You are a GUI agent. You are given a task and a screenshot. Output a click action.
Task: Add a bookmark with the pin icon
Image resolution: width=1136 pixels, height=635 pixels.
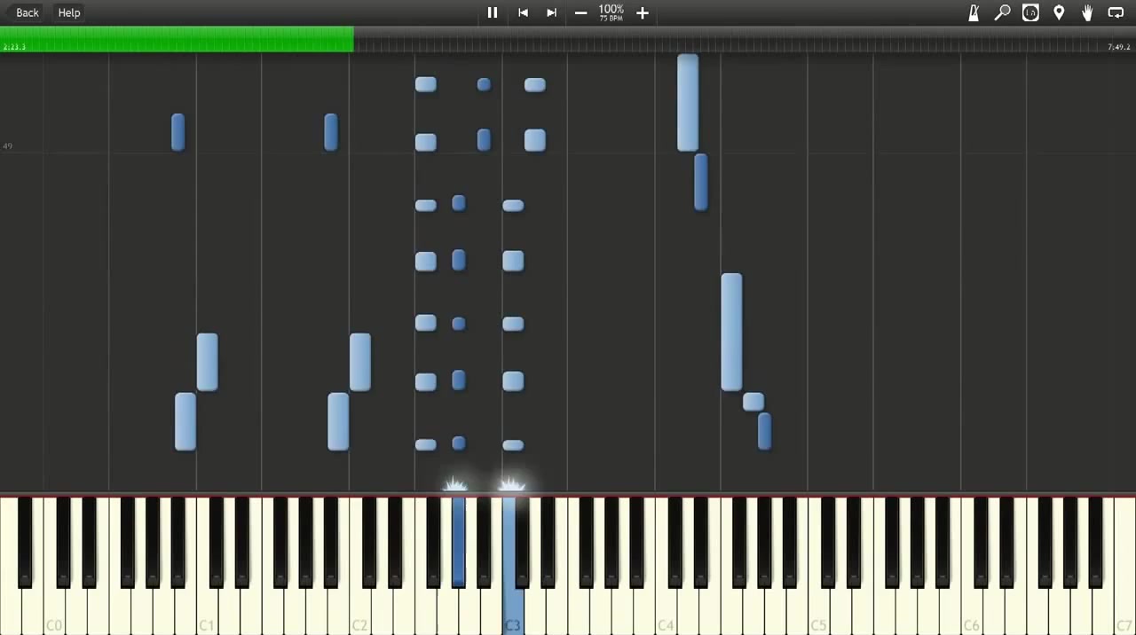(1059, 12)
